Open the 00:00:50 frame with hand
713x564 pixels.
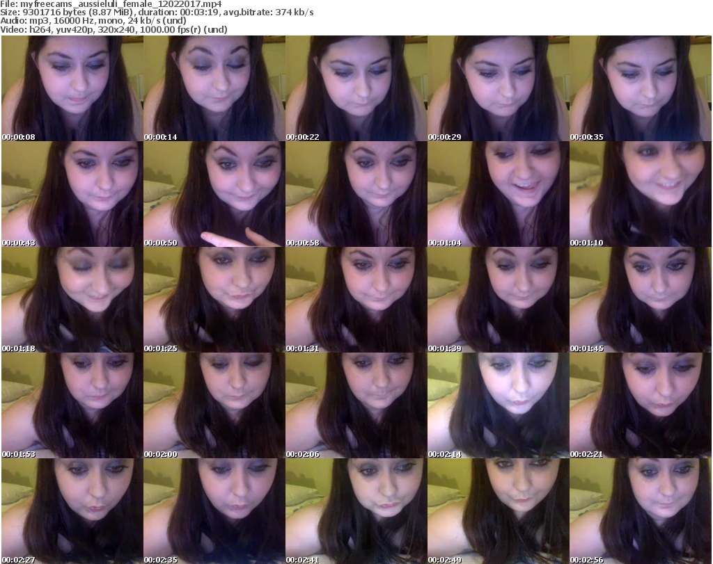pyautogui.click(x=214, y=194)
